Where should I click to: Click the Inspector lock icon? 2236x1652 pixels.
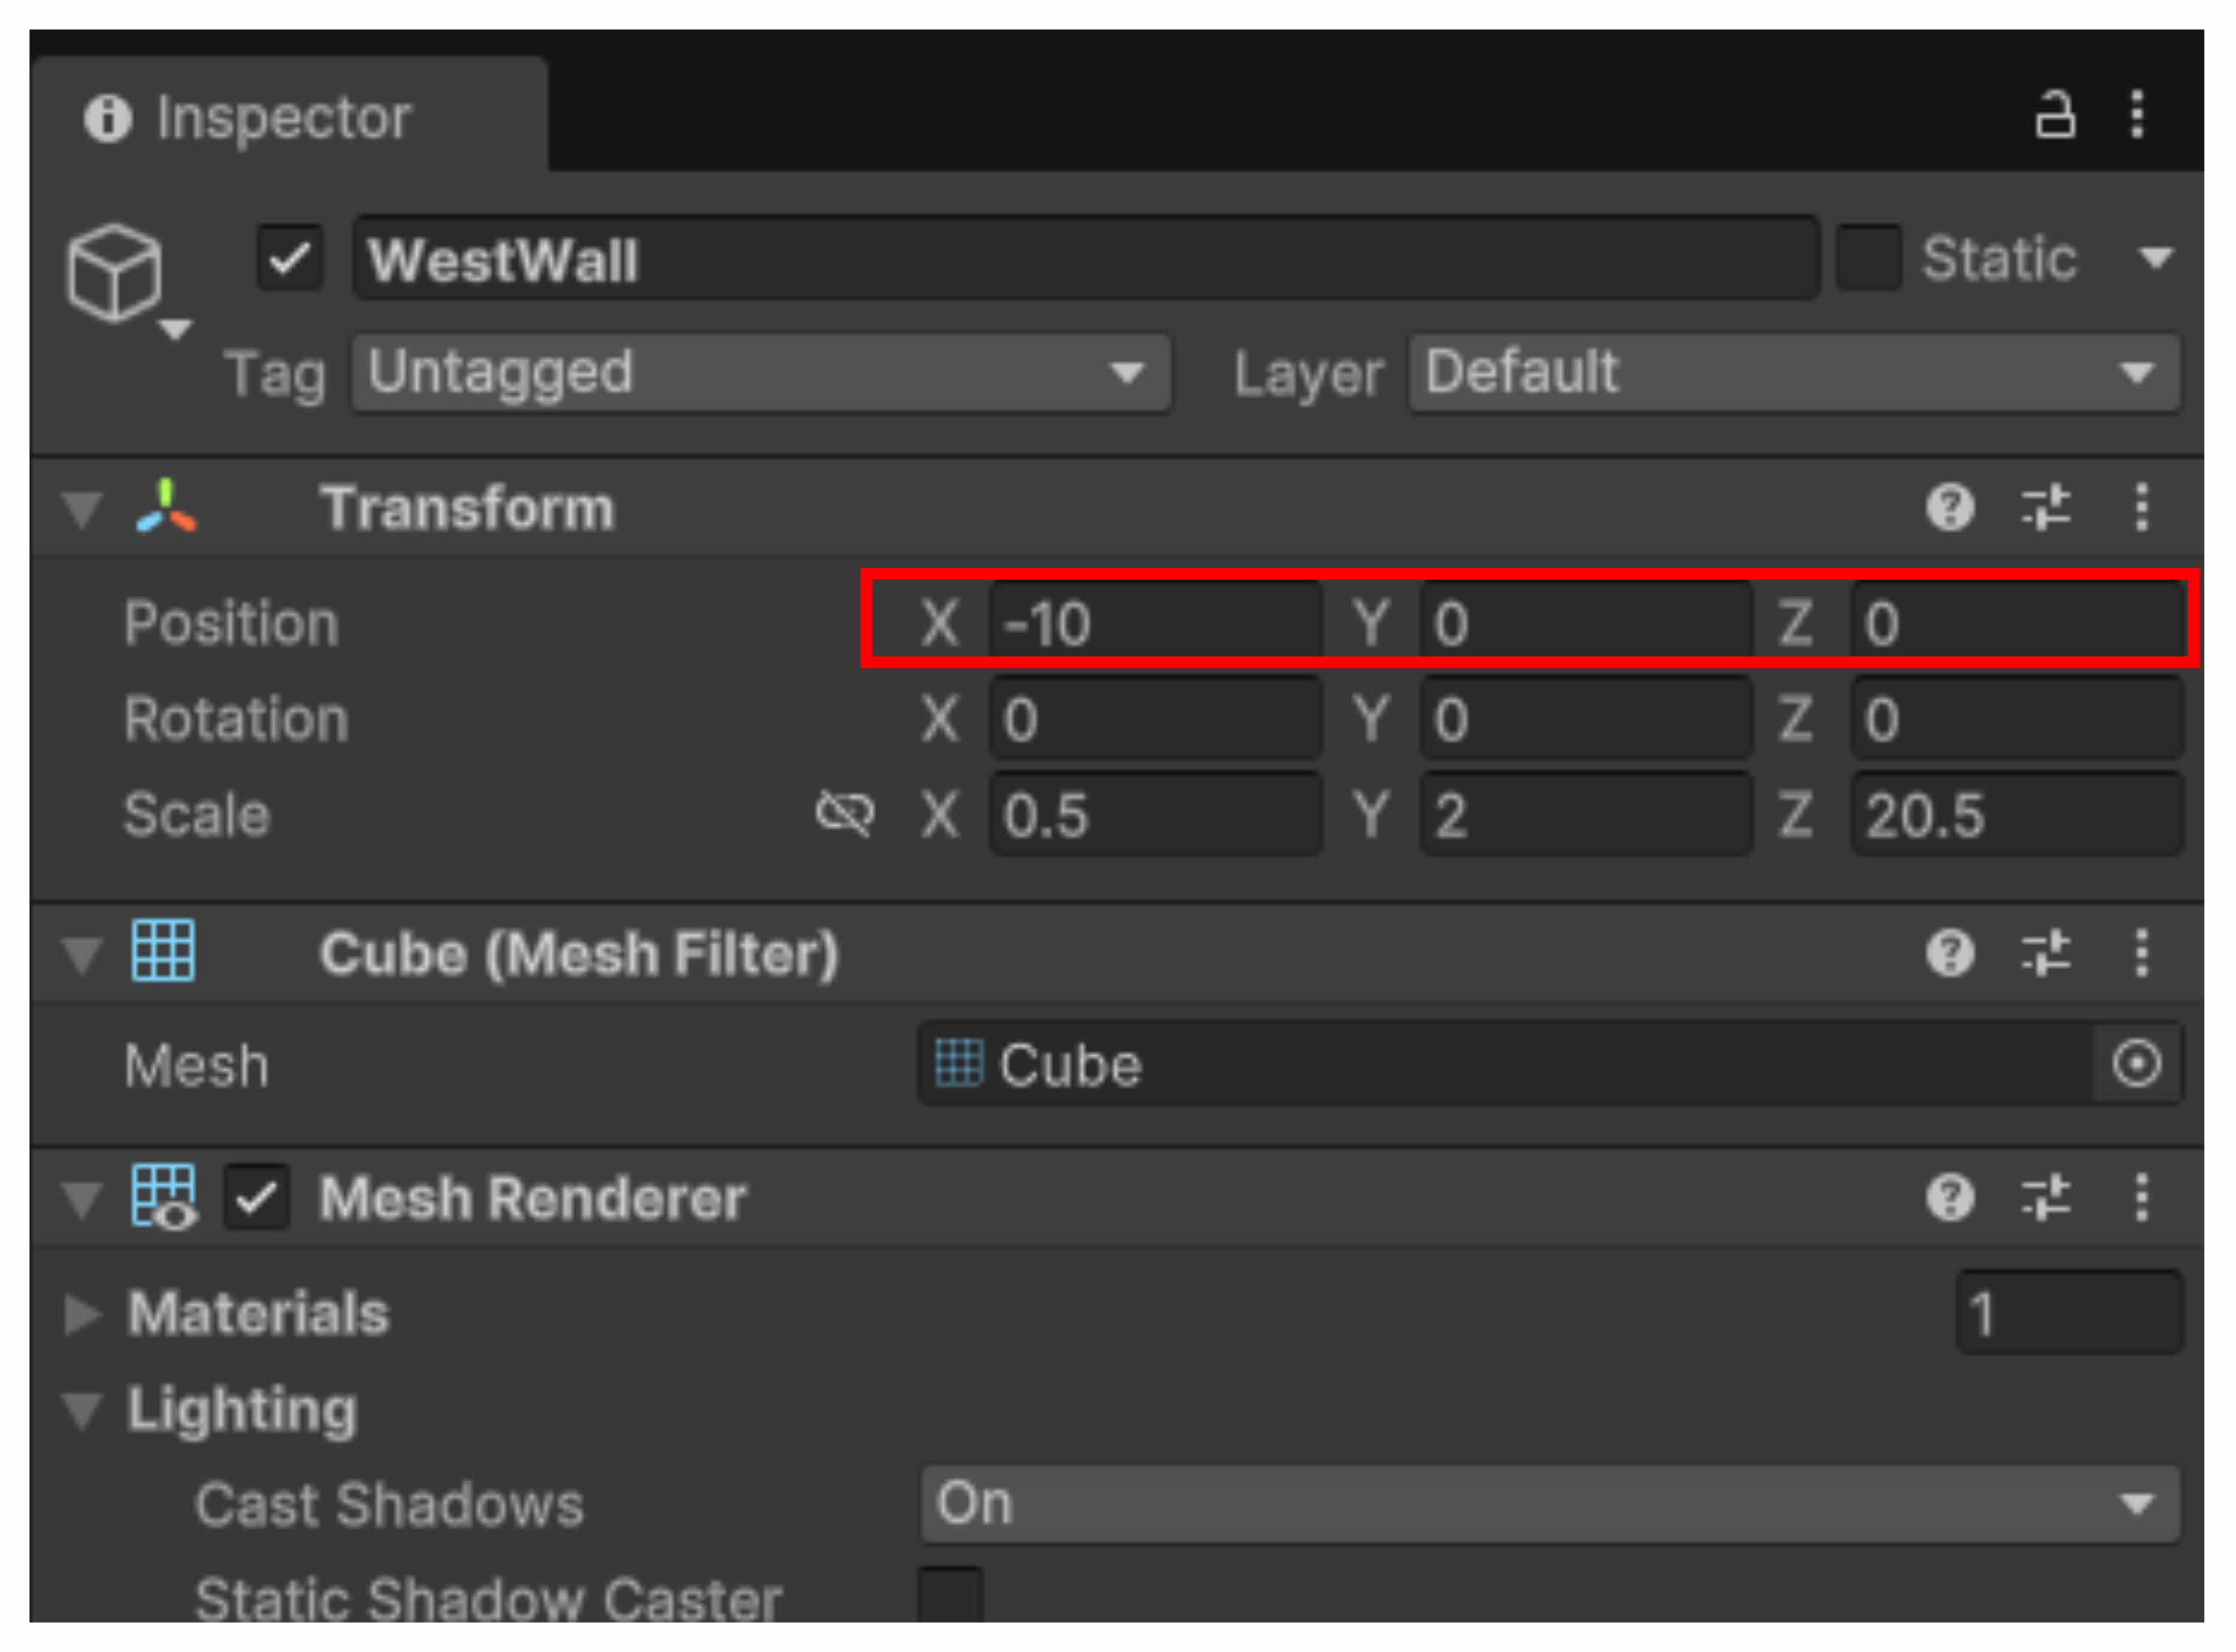tap(2054, 115)
